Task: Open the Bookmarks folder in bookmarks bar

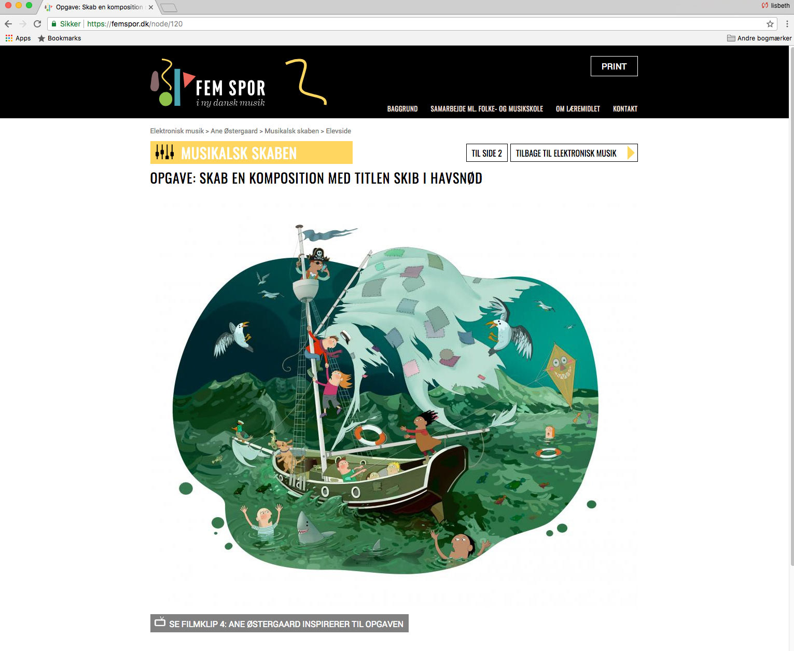Action: (59, 38)
